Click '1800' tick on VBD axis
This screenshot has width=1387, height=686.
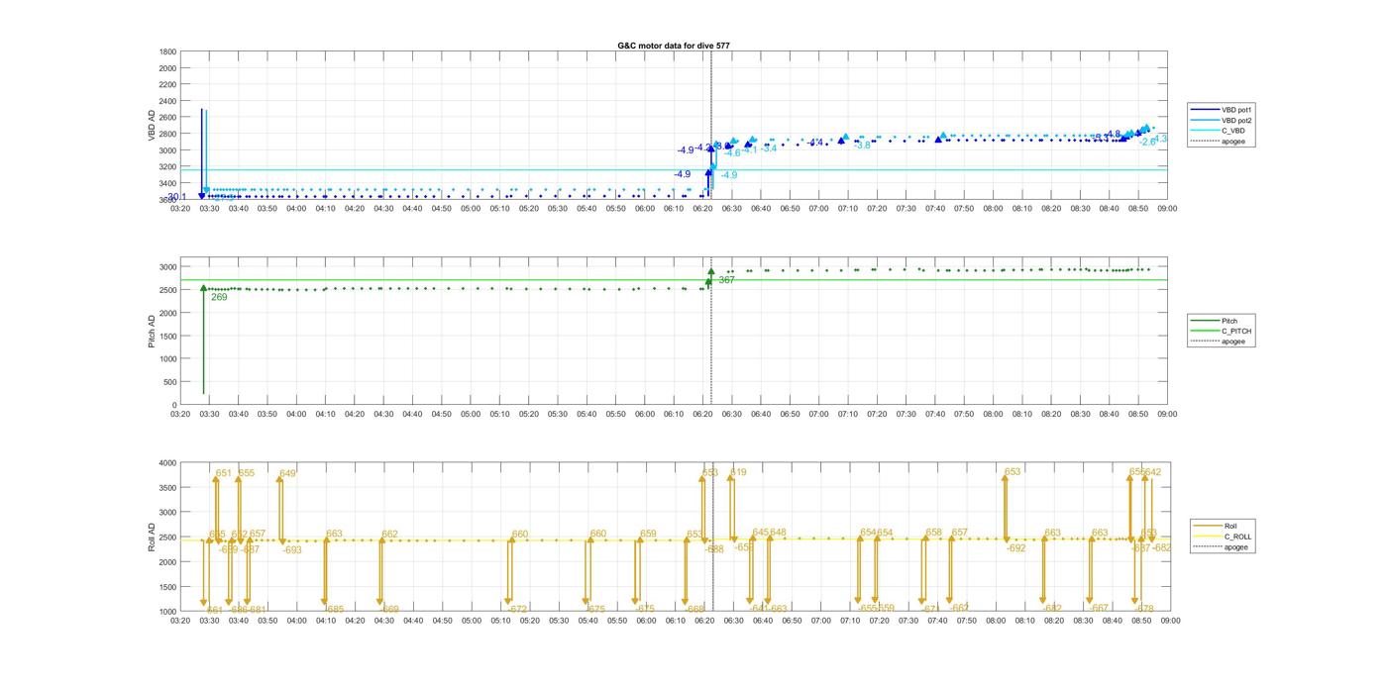(166, 51)
